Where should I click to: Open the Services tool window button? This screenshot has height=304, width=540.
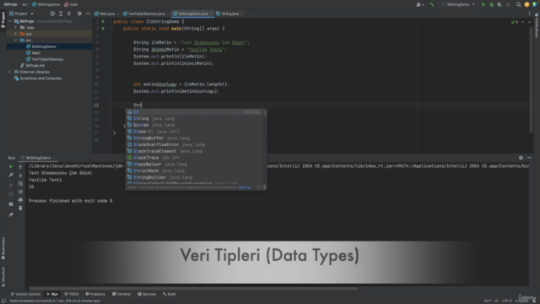click(x=147, y=294)
